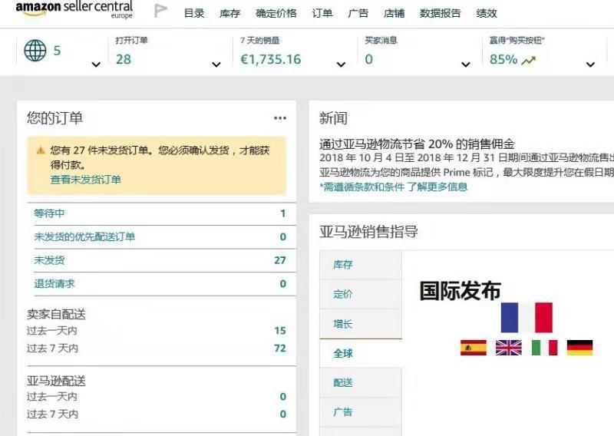Image resolution: width=614 pixels, height=436 pixels.
Task: Open the 订单 menu
Action: pos(322,13)
